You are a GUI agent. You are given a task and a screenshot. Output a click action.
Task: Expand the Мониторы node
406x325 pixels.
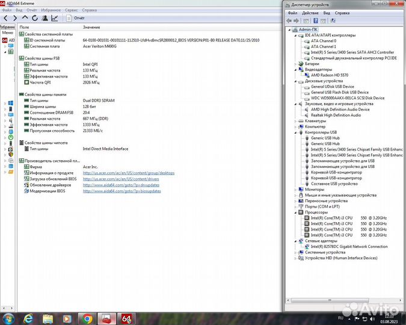(x=295, y=190)
